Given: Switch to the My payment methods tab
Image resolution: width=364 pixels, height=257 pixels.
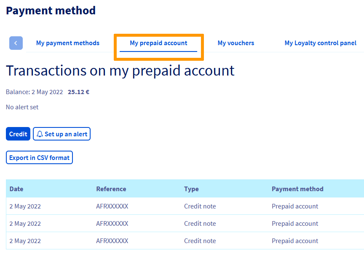Looking at the screenshot, I should [67, 43].
